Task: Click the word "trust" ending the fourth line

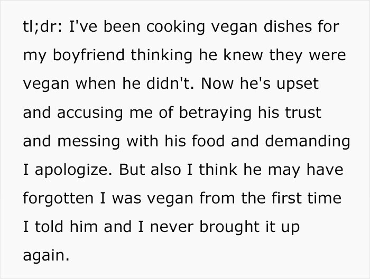Action: (x=303, y=113)
